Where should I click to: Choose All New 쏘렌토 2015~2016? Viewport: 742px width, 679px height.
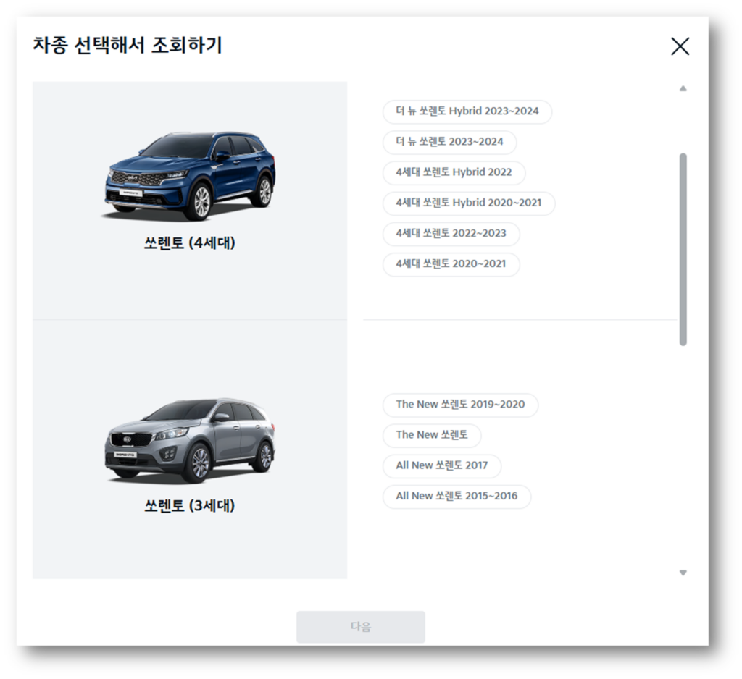[457, 497]
